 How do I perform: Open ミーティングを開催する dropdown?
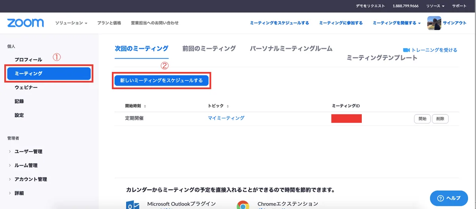pos(397,23)
